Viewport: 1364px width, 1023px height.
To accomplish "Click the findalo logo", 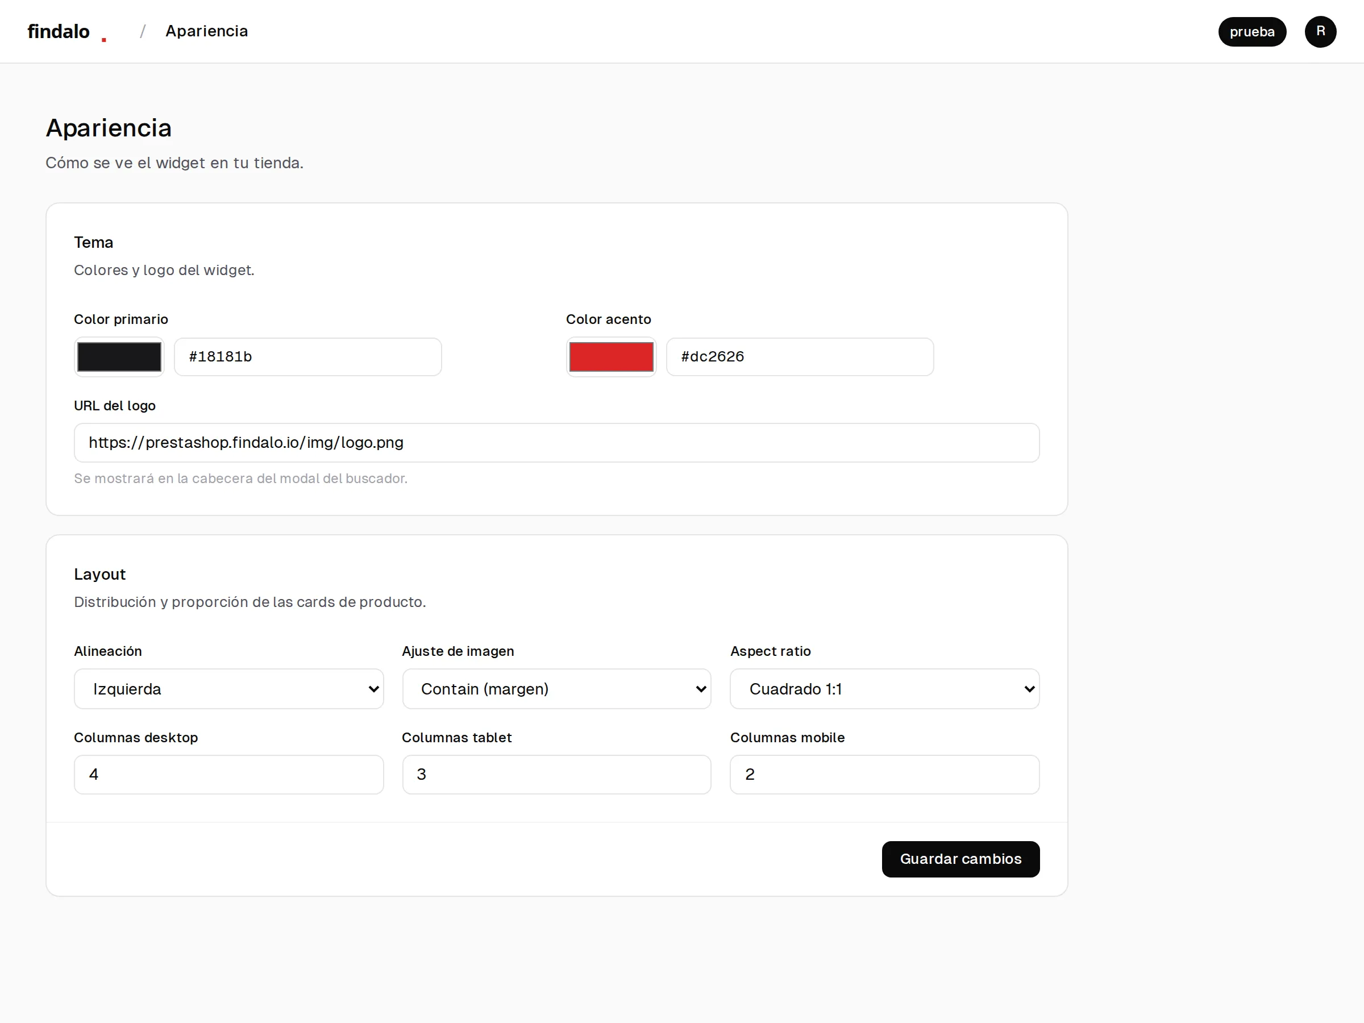I will 67,31.
